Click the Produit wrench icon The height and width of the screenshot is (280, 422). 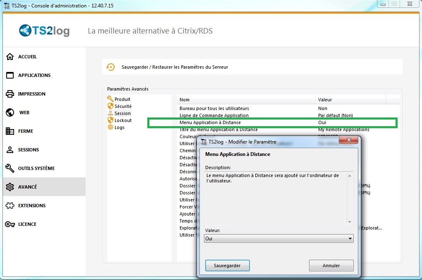pos(110,99)
